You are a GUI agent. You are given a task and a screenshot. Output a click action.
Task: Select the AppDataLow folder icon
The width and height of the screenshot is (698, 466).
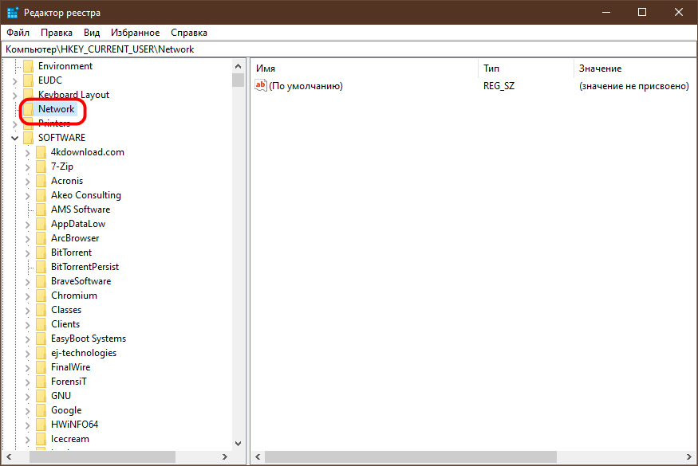(41, 224)
